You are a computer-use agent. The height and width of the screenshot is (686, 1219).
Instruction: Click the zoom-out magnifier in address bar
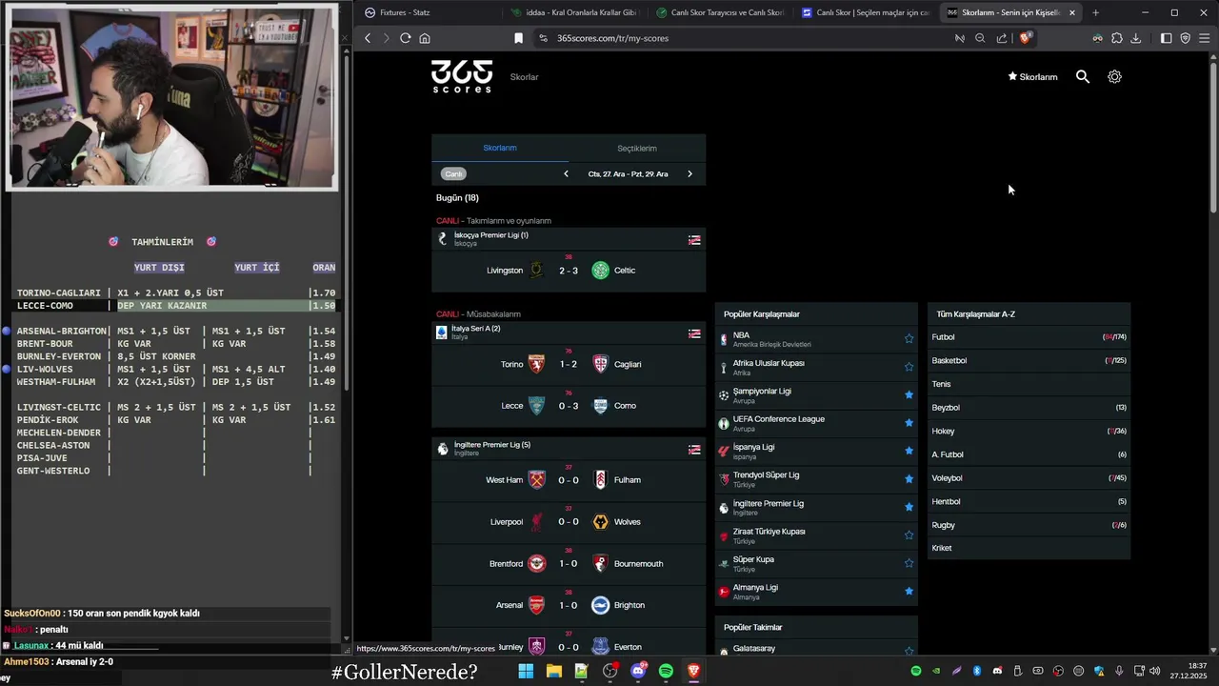980,38
